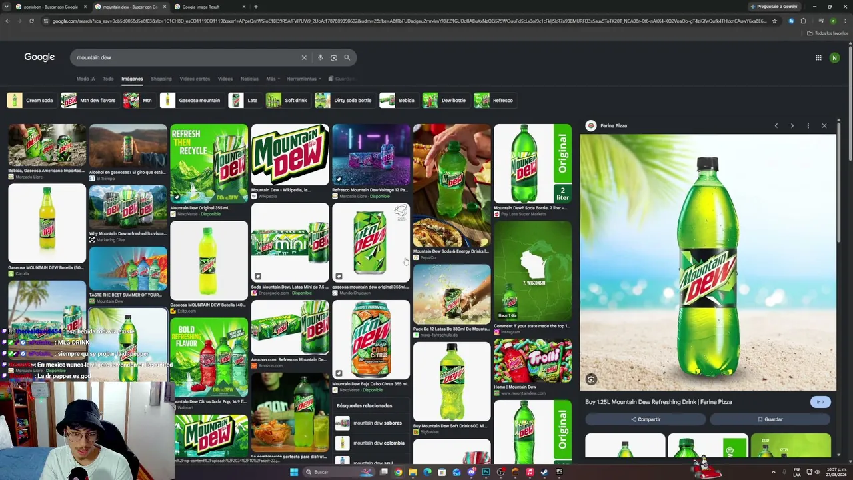The width and height of the screenshot is (853, 480).
Task: Switch to the Modo IA tab
Action: (x=85, y=79)
